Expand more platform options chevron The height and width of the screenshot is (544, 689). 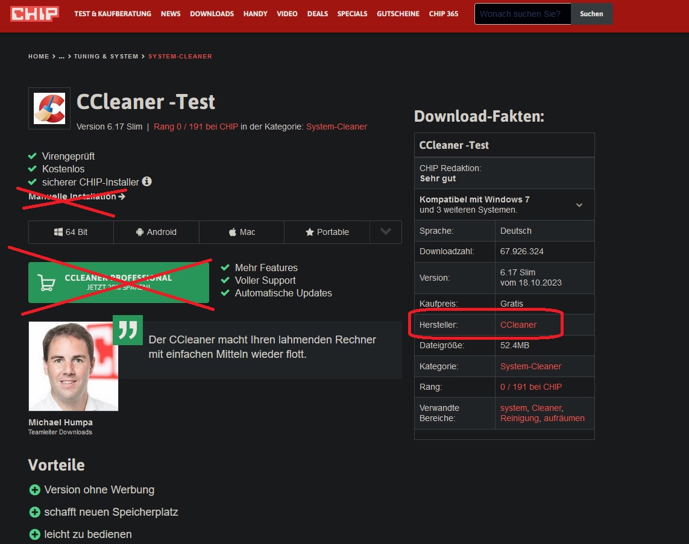tap(385, 232)
